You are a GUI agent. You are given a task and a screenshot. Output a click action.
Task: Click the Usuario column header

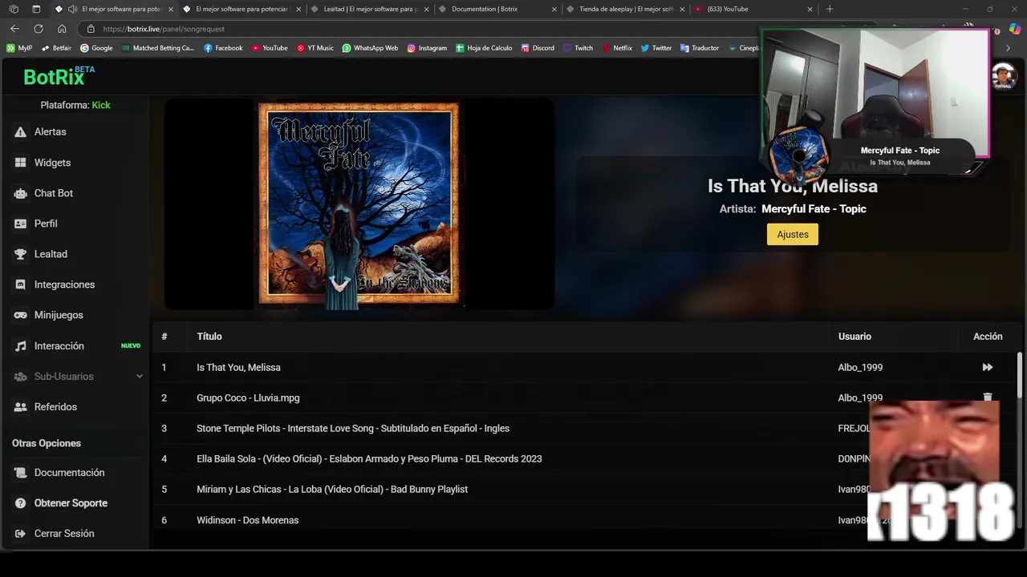pyautogui.click(x=854, y=337)
